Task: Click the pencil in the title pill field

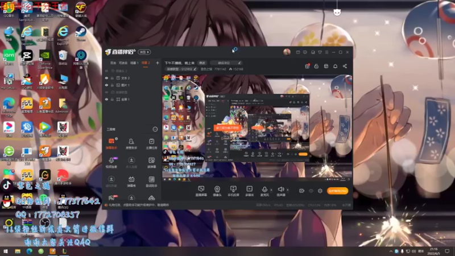Action: (239, 63)
